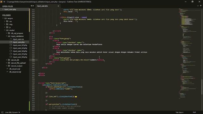Click file icon of db_secpro.sql

[7, 69]
